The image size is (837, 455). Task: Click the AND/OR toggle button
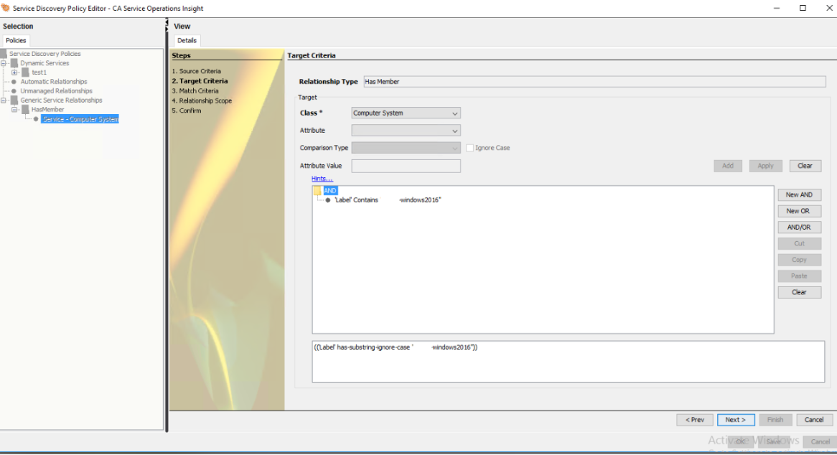point(799,227)
